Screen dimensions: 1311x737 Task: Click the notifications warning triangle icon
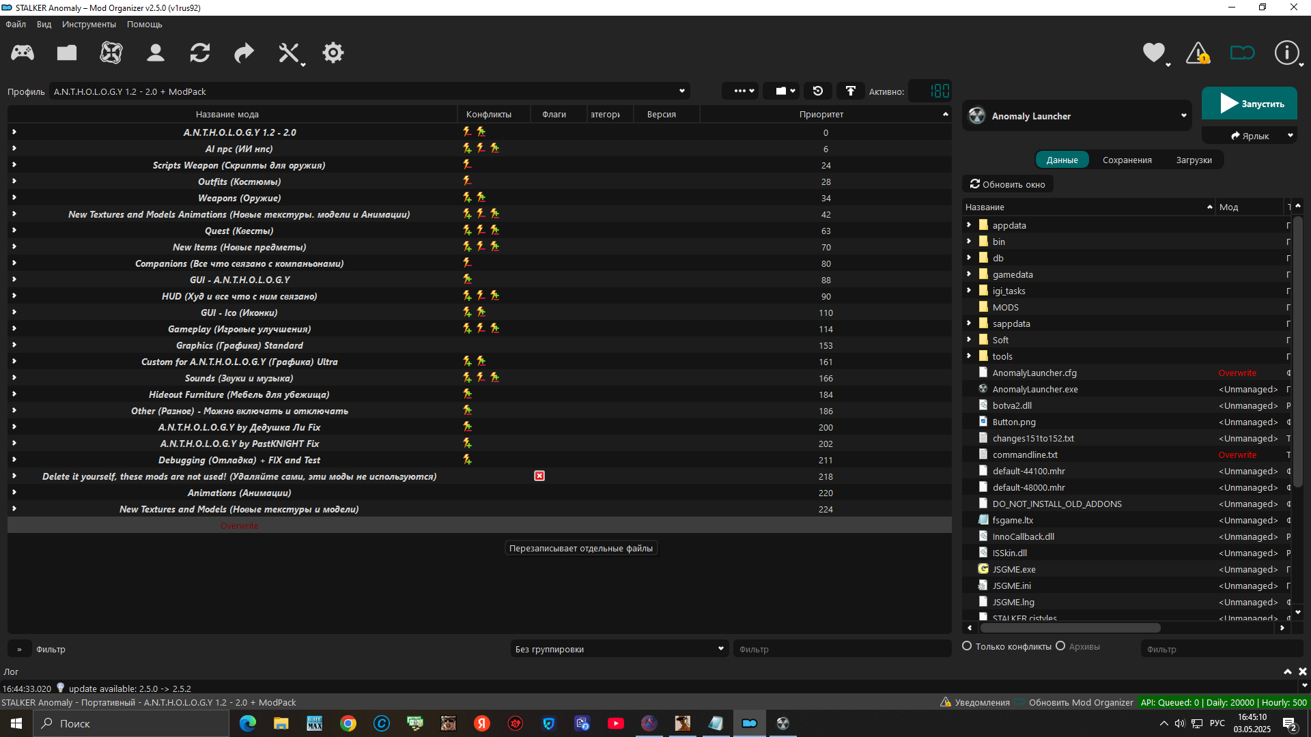(x=1198, y=53)
